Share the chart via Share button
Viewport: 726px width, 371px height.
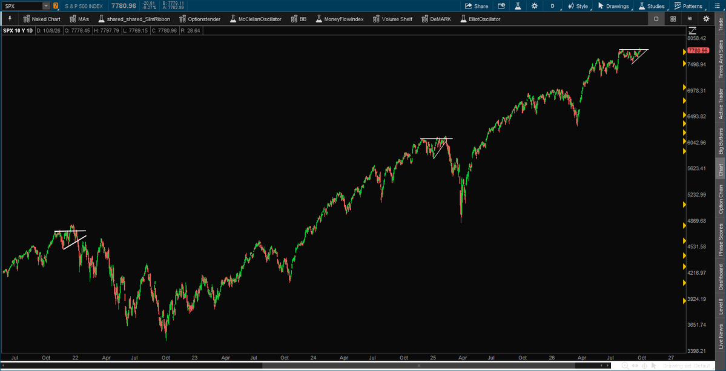477,6
